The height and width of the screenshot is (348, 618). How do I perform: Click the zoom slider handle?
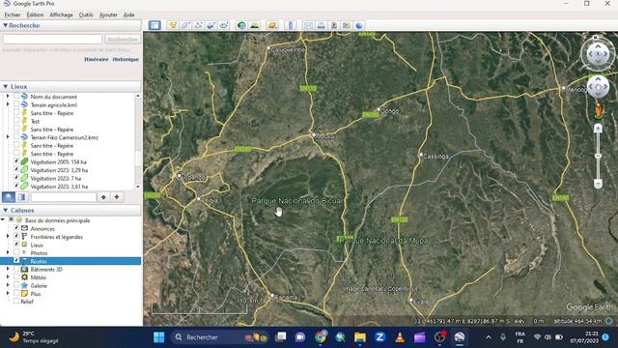click(598, 156)
